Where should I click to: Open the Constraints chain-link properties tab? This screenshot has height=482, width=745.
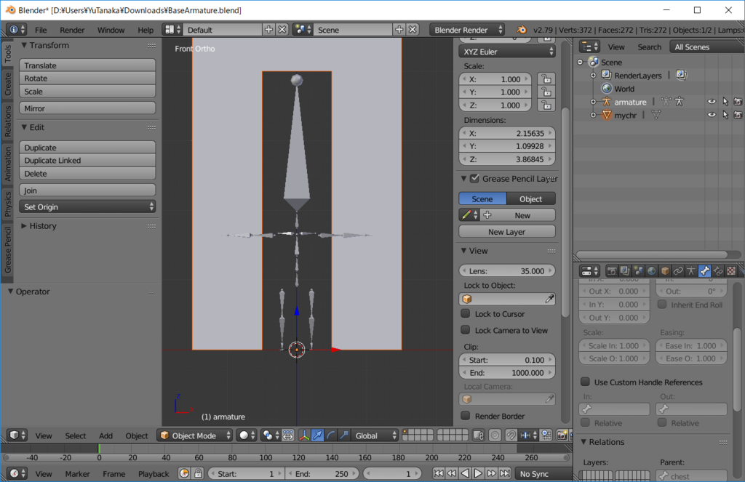678,271
